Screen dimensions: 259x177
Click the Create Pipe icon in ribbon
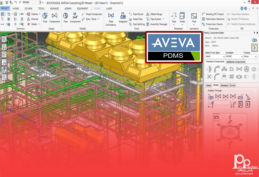[45, 17]
